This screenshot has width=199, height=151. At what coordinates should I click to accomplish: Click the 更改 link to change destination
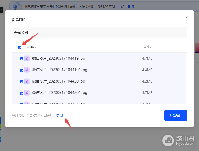tap(60, 115)
